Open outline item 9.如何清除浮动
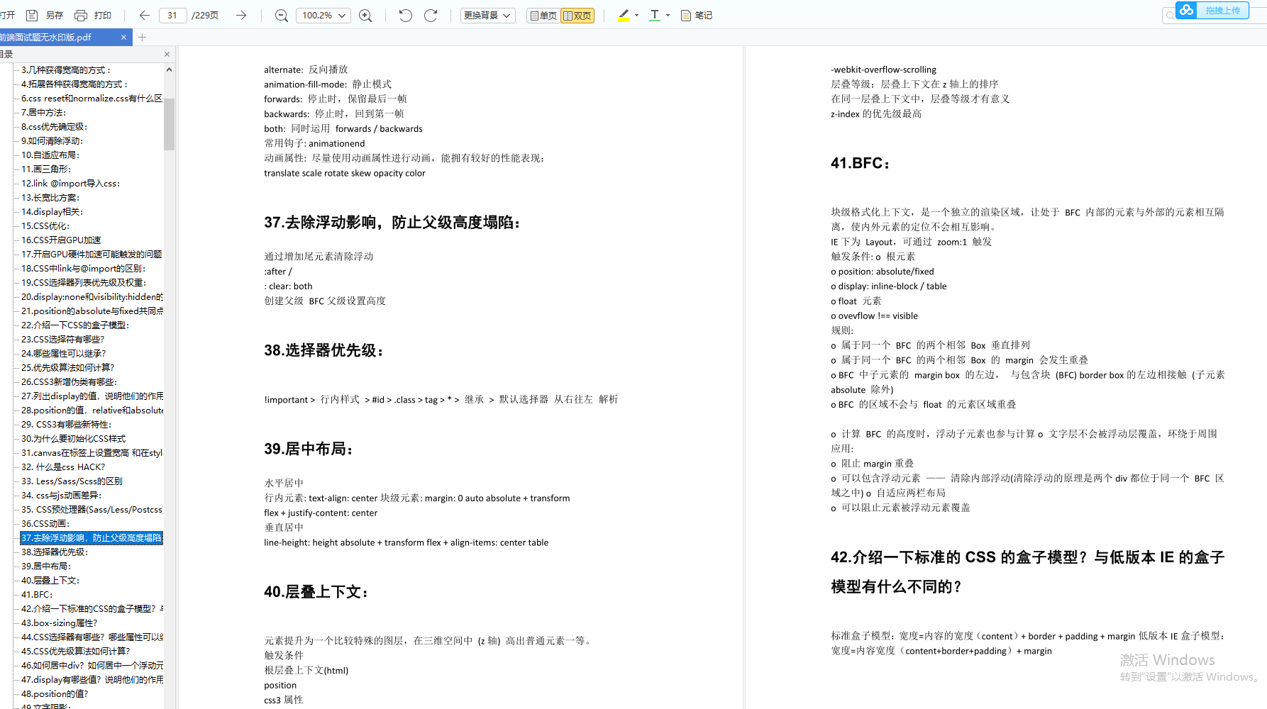Viewport: 1267px width, 709px height. pyautogui.click(x=52, y=140)
